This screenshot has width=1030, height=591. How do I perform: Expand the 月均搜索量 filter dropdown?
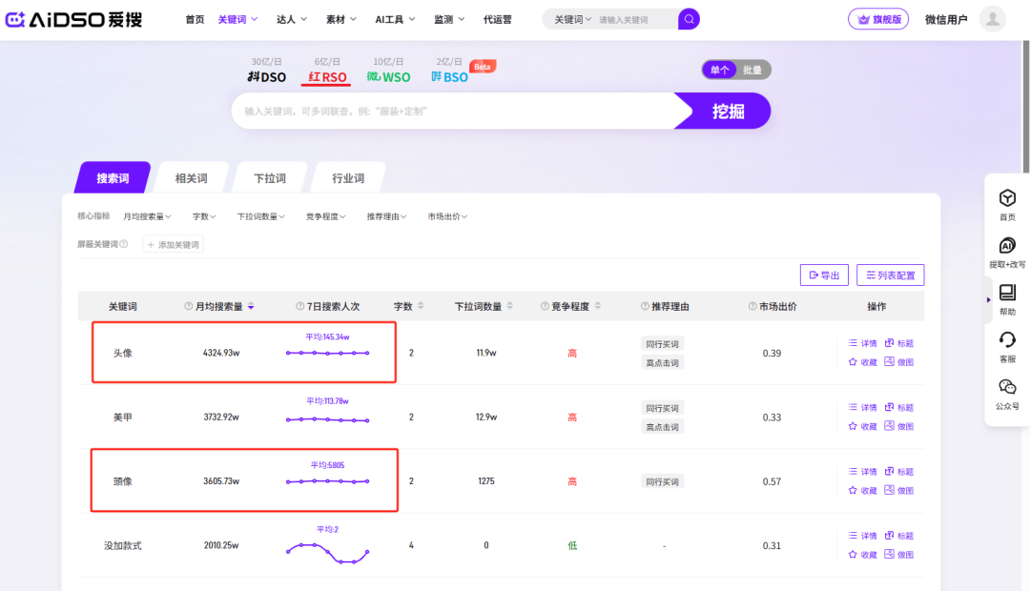point(147,216)
